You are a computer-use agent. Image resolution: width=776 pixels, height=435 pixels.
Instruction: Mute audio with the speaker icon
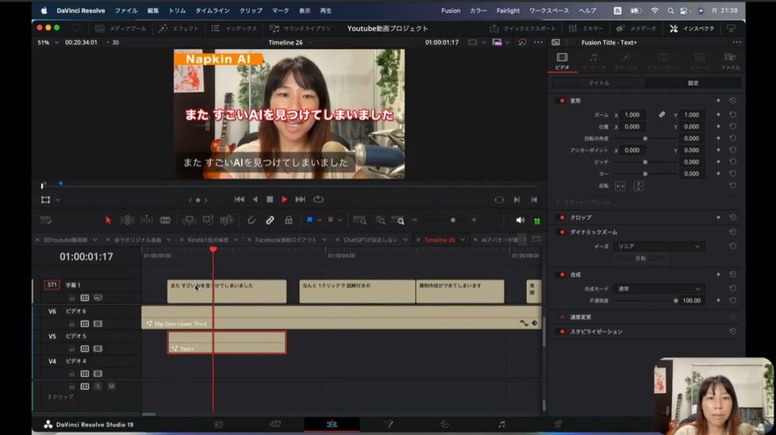[x=520, y=220]
